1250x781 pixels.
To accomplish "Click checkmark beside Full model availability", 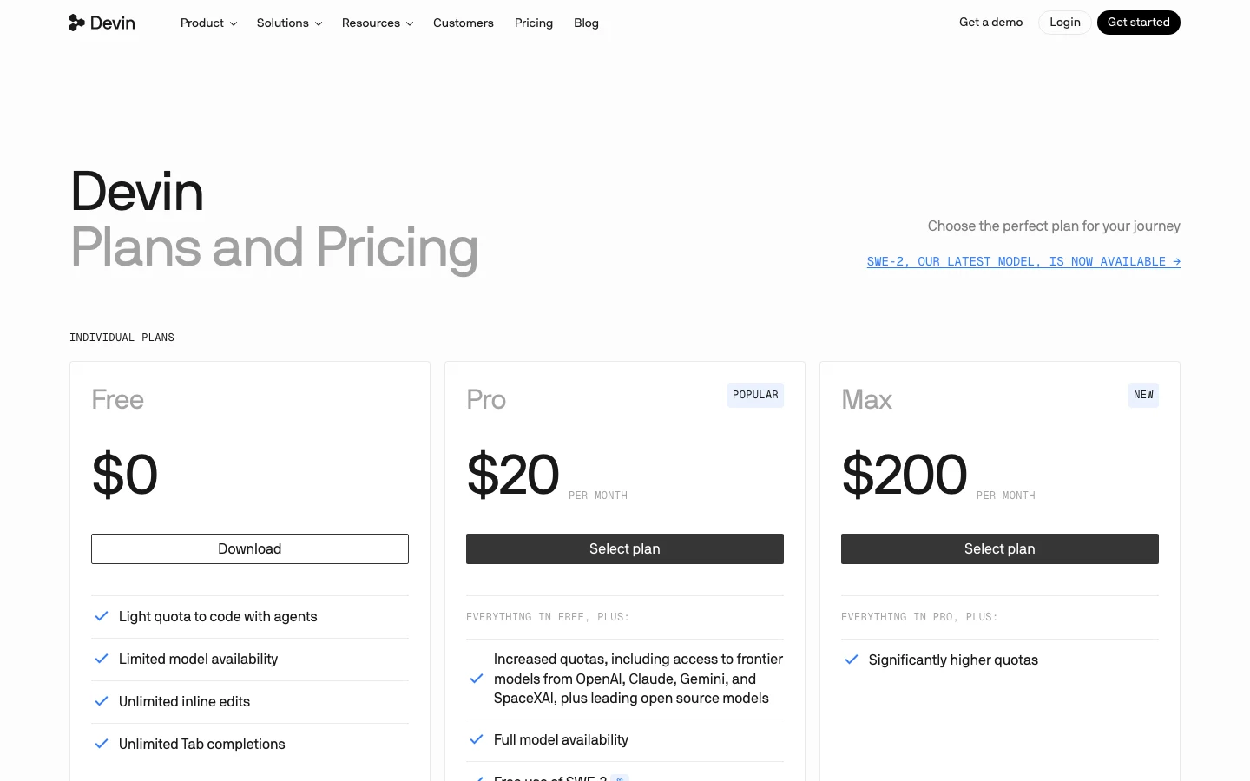I will point(477,739).
